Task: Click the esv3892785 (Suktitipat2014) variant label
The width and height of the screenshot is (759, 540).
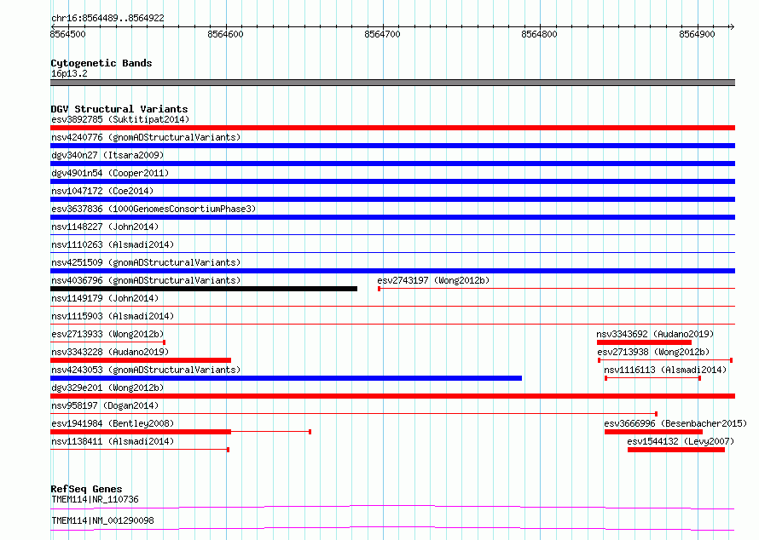Action: (120, 119)
